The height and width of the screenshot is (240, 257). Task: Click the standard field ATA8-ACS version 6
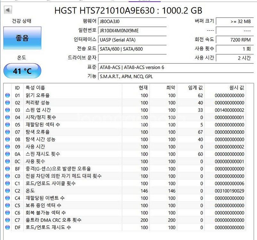[x=176, y=67]
